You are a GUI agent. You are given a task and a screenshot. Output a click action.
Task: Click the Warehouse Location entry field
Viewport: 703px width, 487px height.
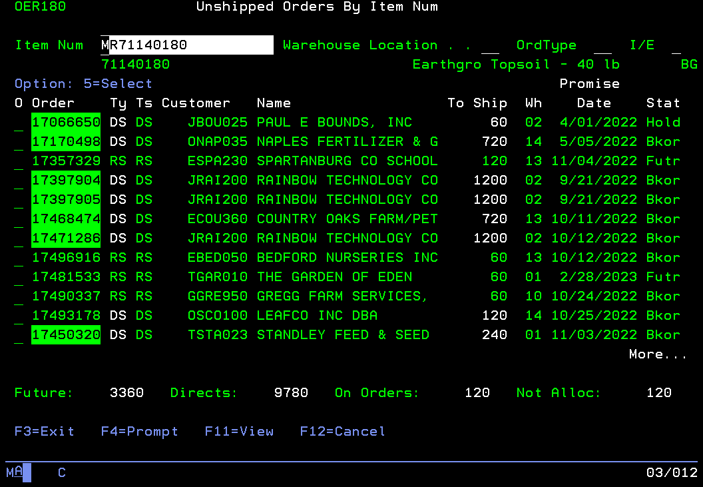point(490,46)
